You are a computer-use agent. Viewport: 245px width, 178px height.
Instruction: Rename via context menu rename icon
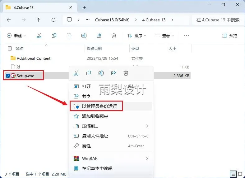click(x=101, y=73)
